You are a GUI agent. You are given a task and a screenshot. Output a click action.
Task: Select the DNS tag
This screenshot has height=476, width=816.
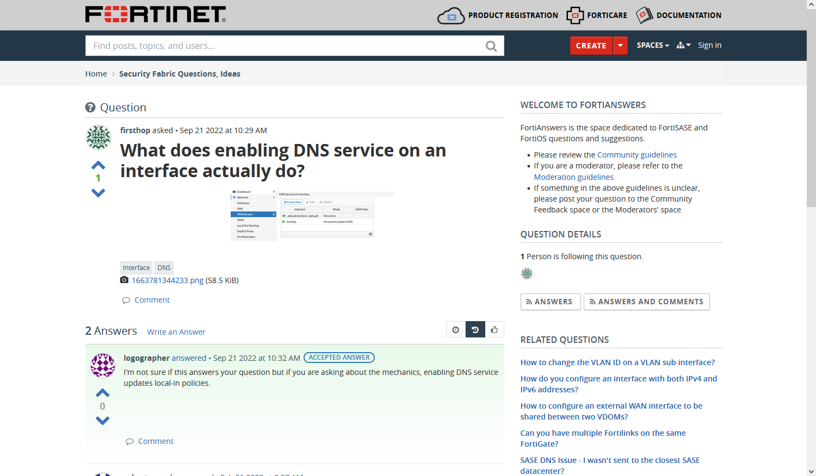pos(164,267)
